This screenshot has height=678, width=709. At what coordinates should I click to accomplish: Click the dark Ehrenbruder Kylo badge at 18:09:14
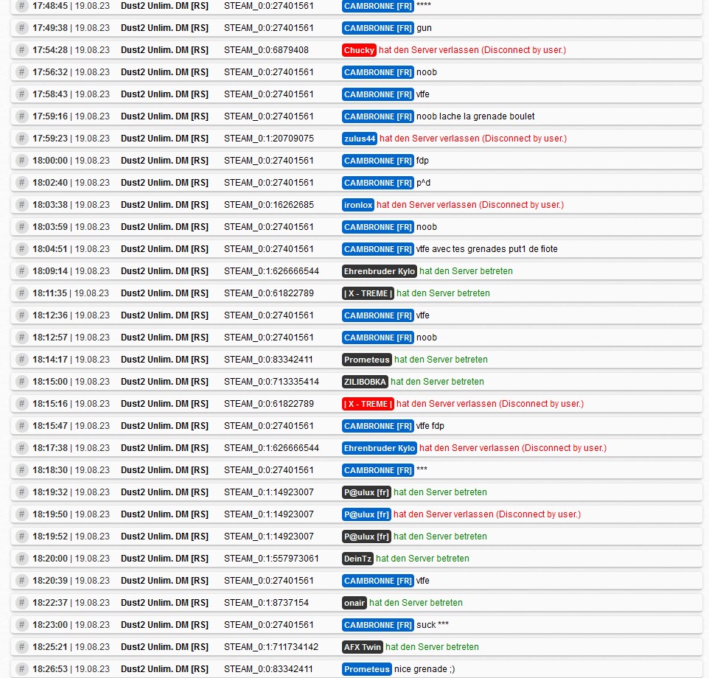coord(380,272)
